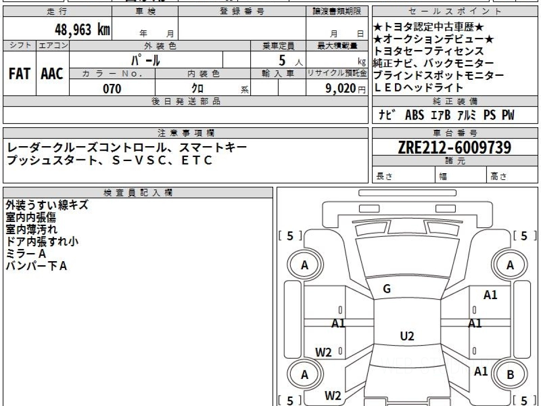Click the 最大積載量 header cell

(337, 46)
